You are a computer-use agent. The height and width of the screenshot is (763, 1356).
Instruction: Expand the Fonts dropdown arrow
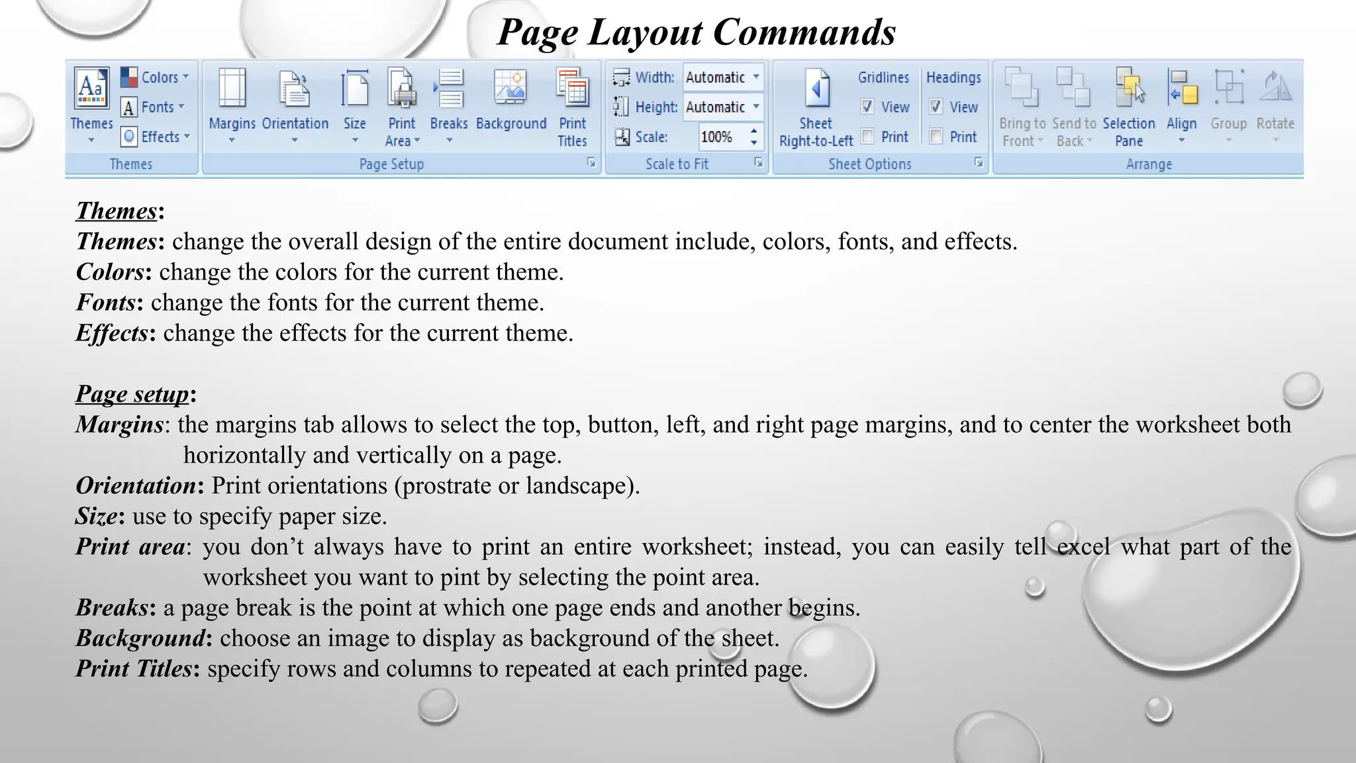(181, 107)
